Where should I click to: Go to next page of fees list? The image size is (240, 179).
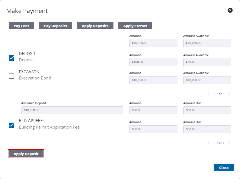[229, 143]
